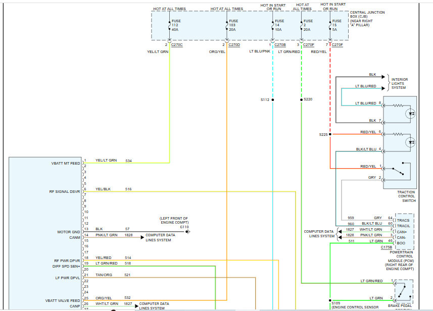Select the YEL/BLK wire label

pos(103,189)
